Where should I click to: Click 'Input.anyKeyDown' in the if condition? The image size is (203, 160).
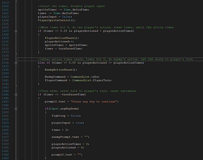64,109
